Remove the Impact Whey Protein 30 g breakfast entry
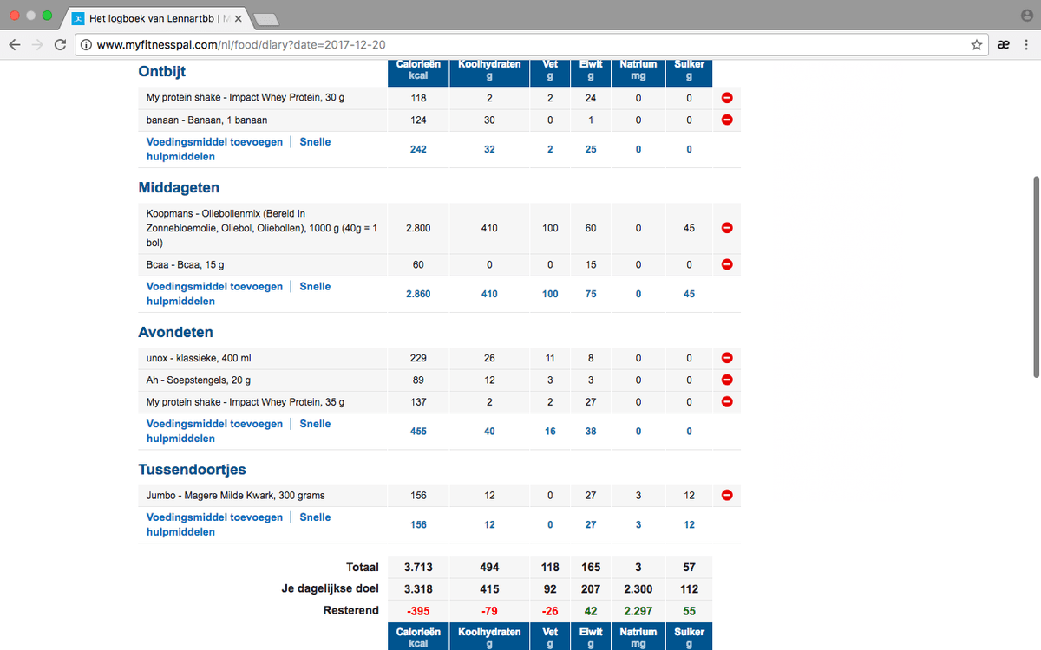 (727, 98)
